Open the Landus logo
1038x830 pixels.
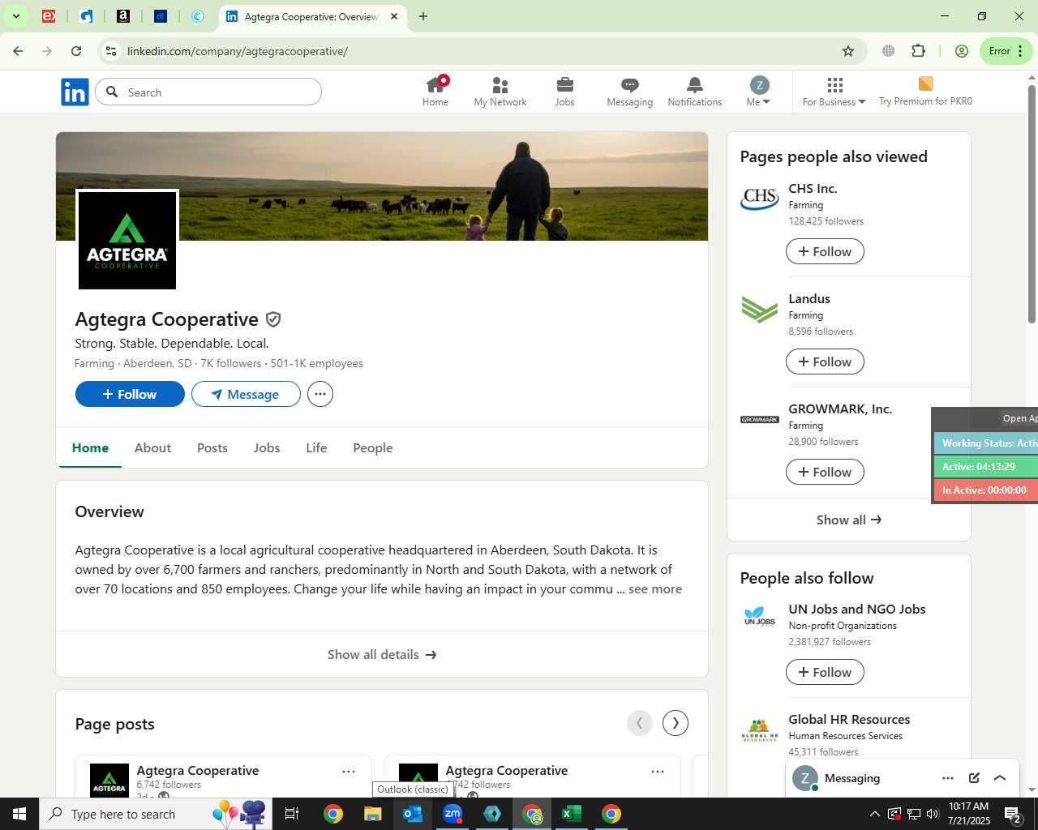(760, 310)
